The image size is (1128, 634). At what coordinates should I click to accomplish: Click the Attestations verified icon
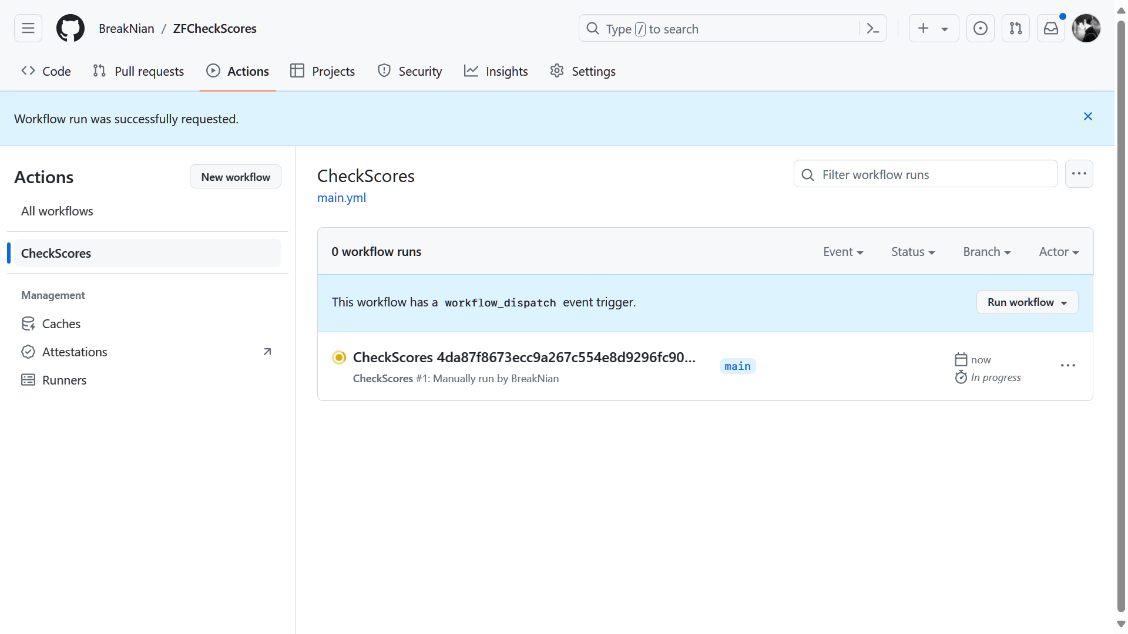pos(28,352)
